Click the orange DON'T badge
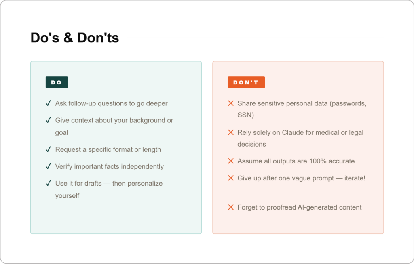 tap(246, 82)
